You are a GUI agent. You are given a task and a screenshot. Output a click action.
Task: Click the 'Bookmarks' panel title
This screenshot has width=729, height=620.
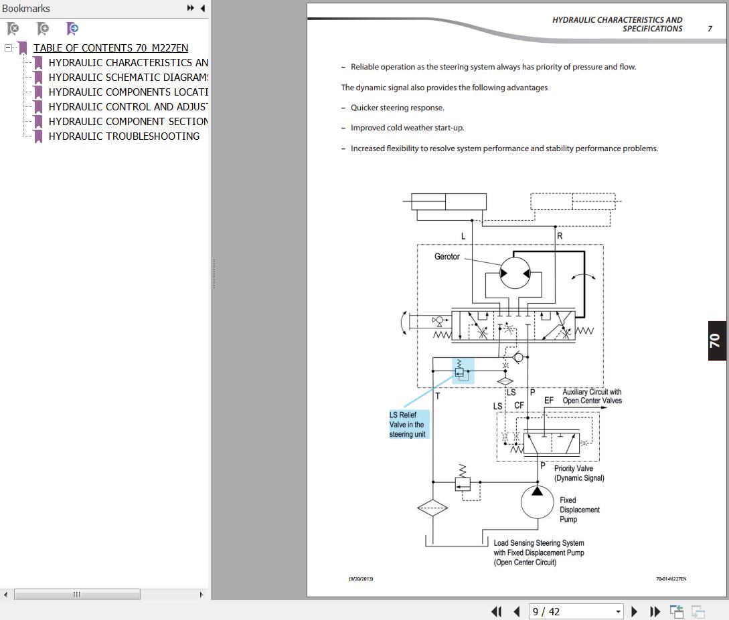[26, 8]
